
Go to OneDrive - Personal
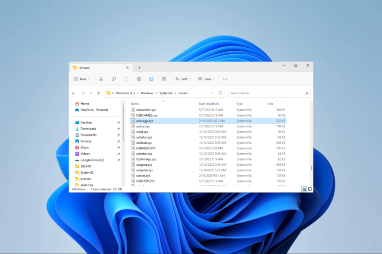click(x=93, y=109)
